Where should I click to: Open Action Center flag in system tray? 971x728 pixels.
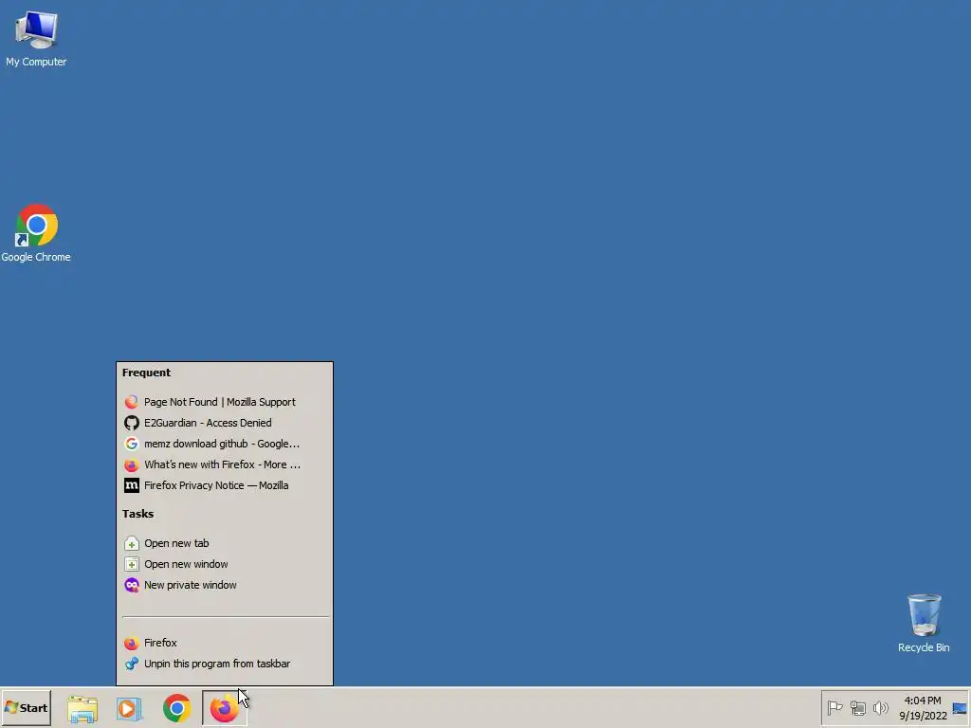point(834,707)
